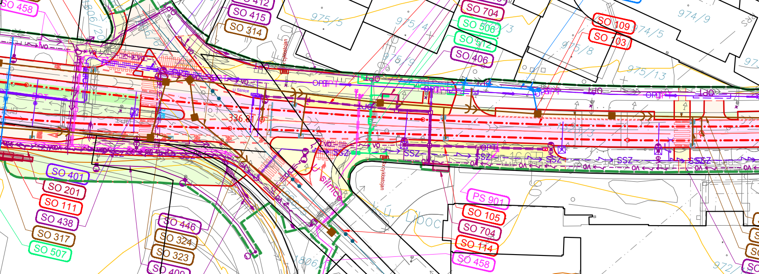Image resolution: width=759 pixels, height=274 pixels.
Task: Click the brown "SO 323" label
Action: pyautogui.click(x=173, y=254)
